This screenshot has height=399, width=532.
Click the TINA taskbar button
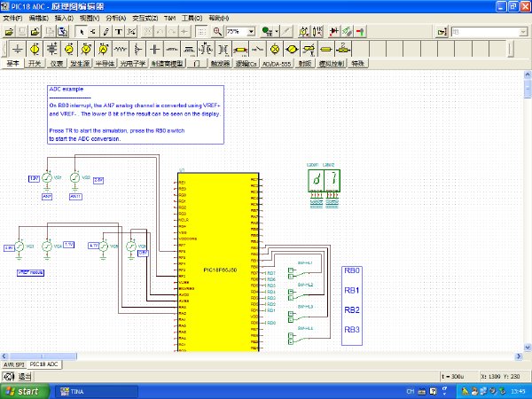tap(96, 392)
